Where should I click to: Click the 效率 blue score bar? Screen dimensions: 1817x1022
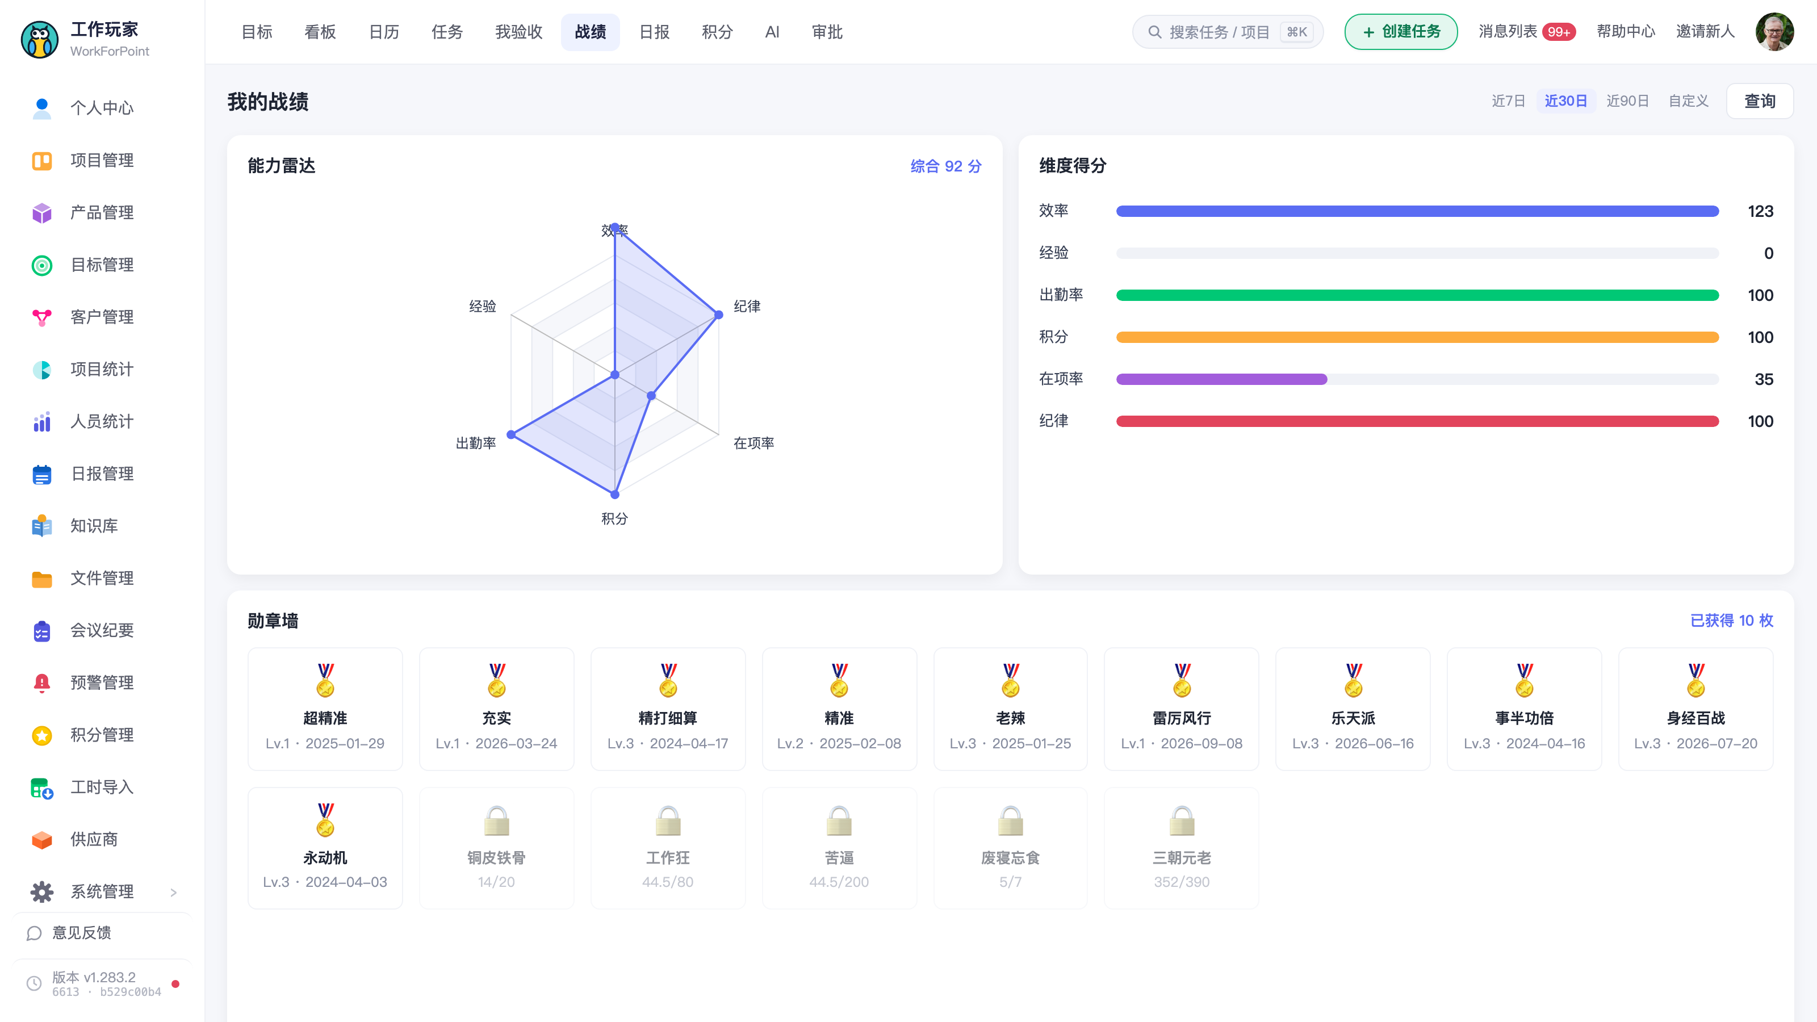(x=1417, y=211)
